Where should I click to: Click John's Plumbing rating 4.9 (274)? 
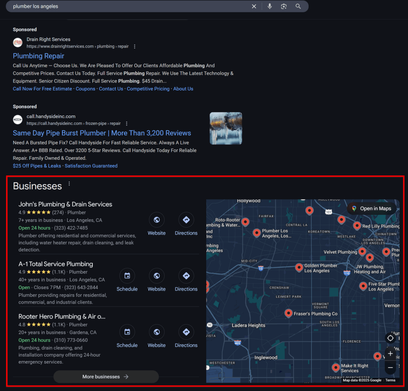(41, 212)
